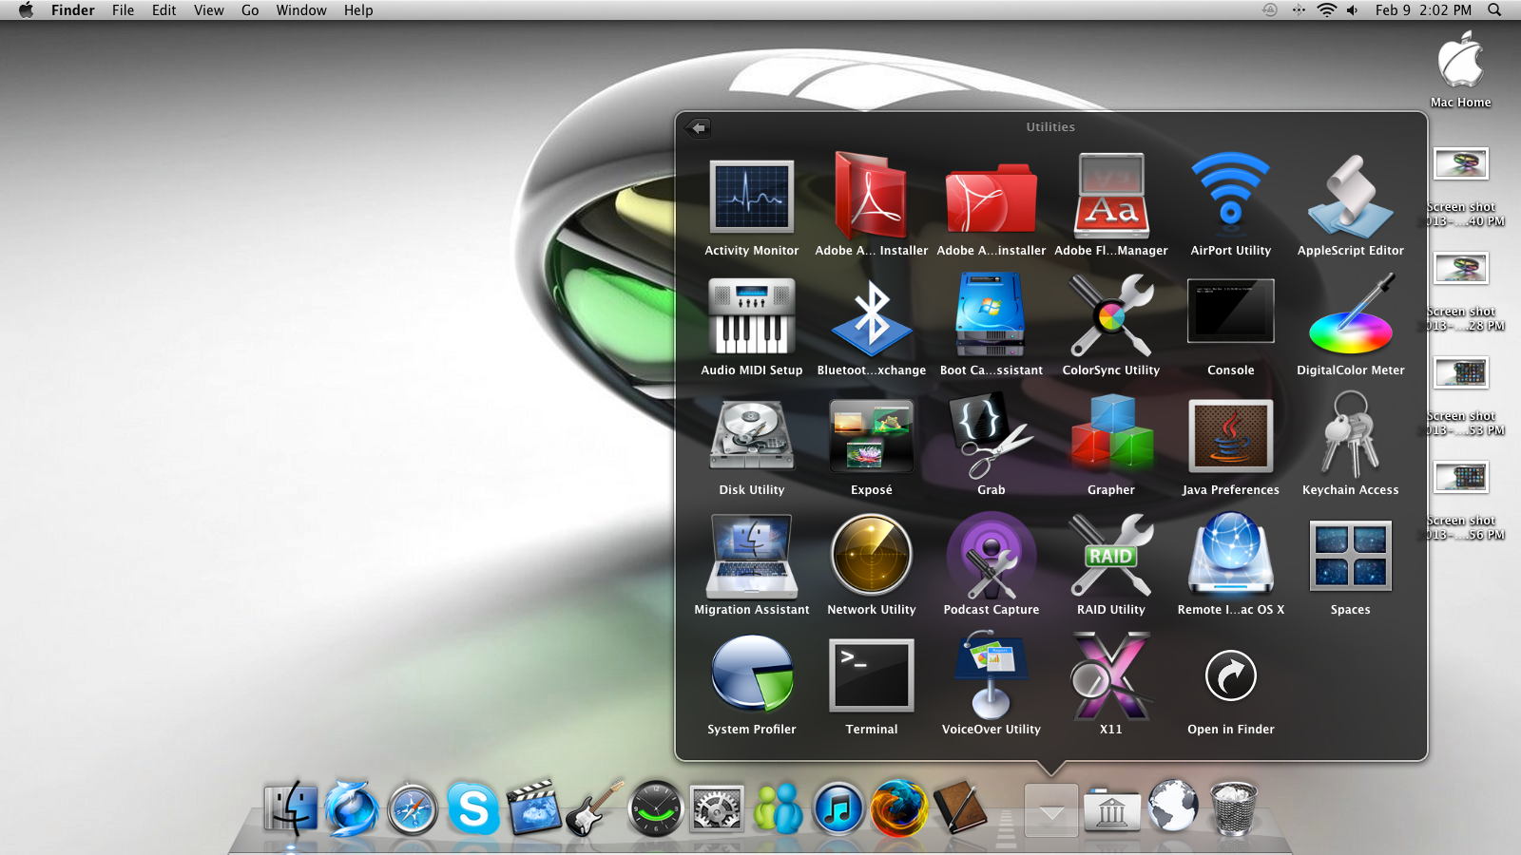Open Migration Assistant
1521x855 pixels.
pos(751,556)
